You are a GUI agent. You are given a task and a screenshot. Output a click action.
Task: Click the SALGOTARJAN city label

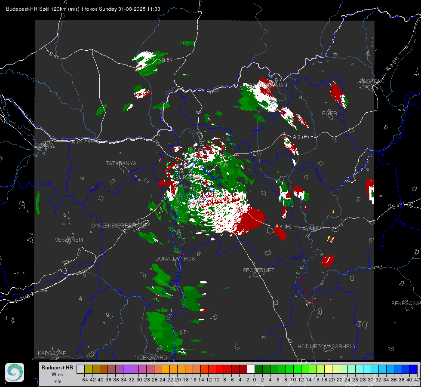tap(268, 86)
